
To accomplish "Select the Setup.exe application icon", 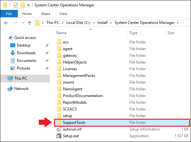I will click(59, 136).
